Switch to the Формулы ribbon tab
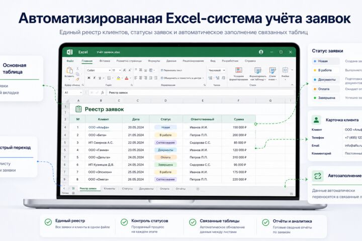Screen dimensions: 362x241 coord(154,61)
